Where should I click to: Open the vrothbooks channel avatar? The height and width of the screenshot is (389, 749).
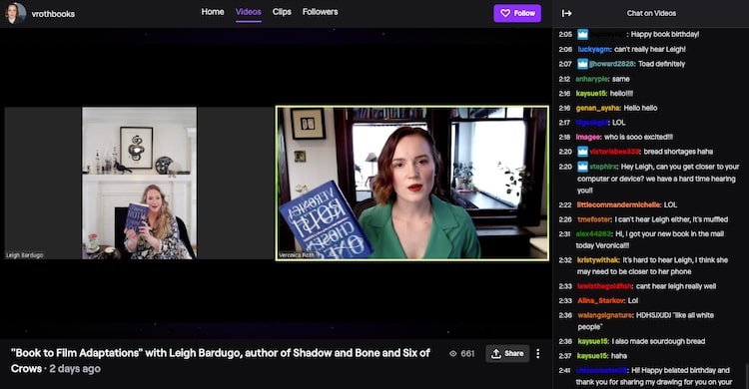(x=15, y=13)
